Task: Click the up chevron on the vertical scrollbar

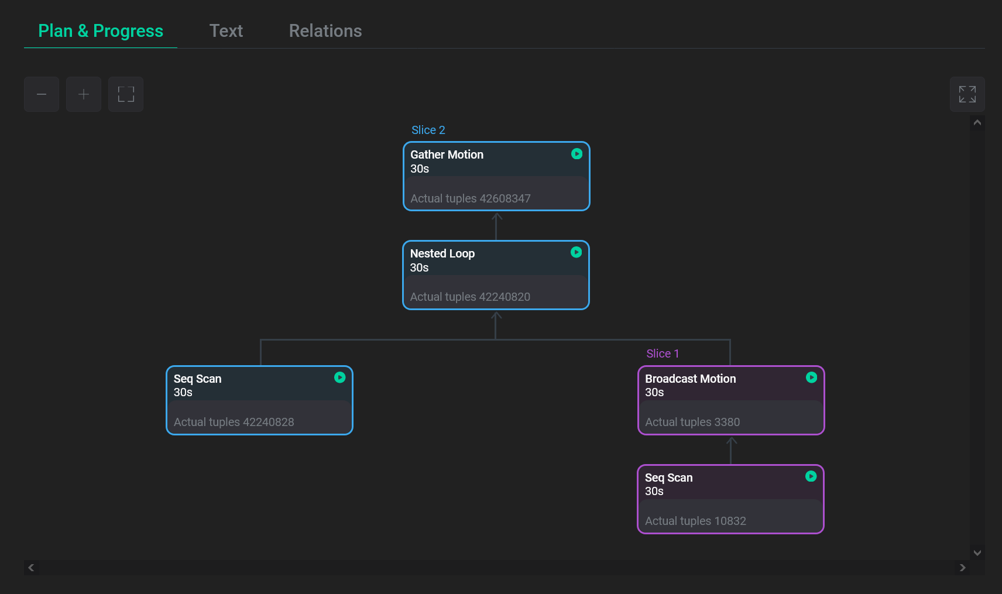Action: coord(977,122)
